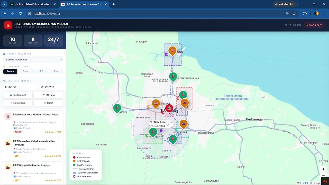Click the green marker near Pematangdjohar
Screen dimensions: 329x185
pos(173,77)
